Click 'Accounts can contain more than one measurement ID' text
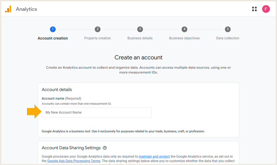The image size is (277, 165). (76, 104)
